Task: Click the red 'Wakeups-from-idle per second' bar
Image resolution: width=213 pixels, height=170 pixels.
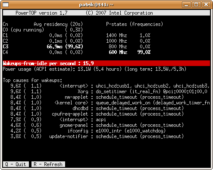Action: (x=106, y=63)
